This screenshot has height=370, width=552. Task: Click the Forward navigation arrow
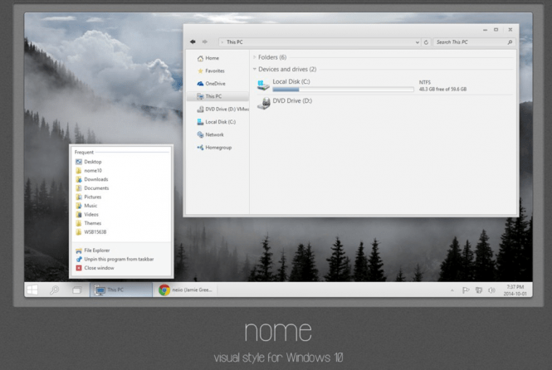[x=205, y=41]
